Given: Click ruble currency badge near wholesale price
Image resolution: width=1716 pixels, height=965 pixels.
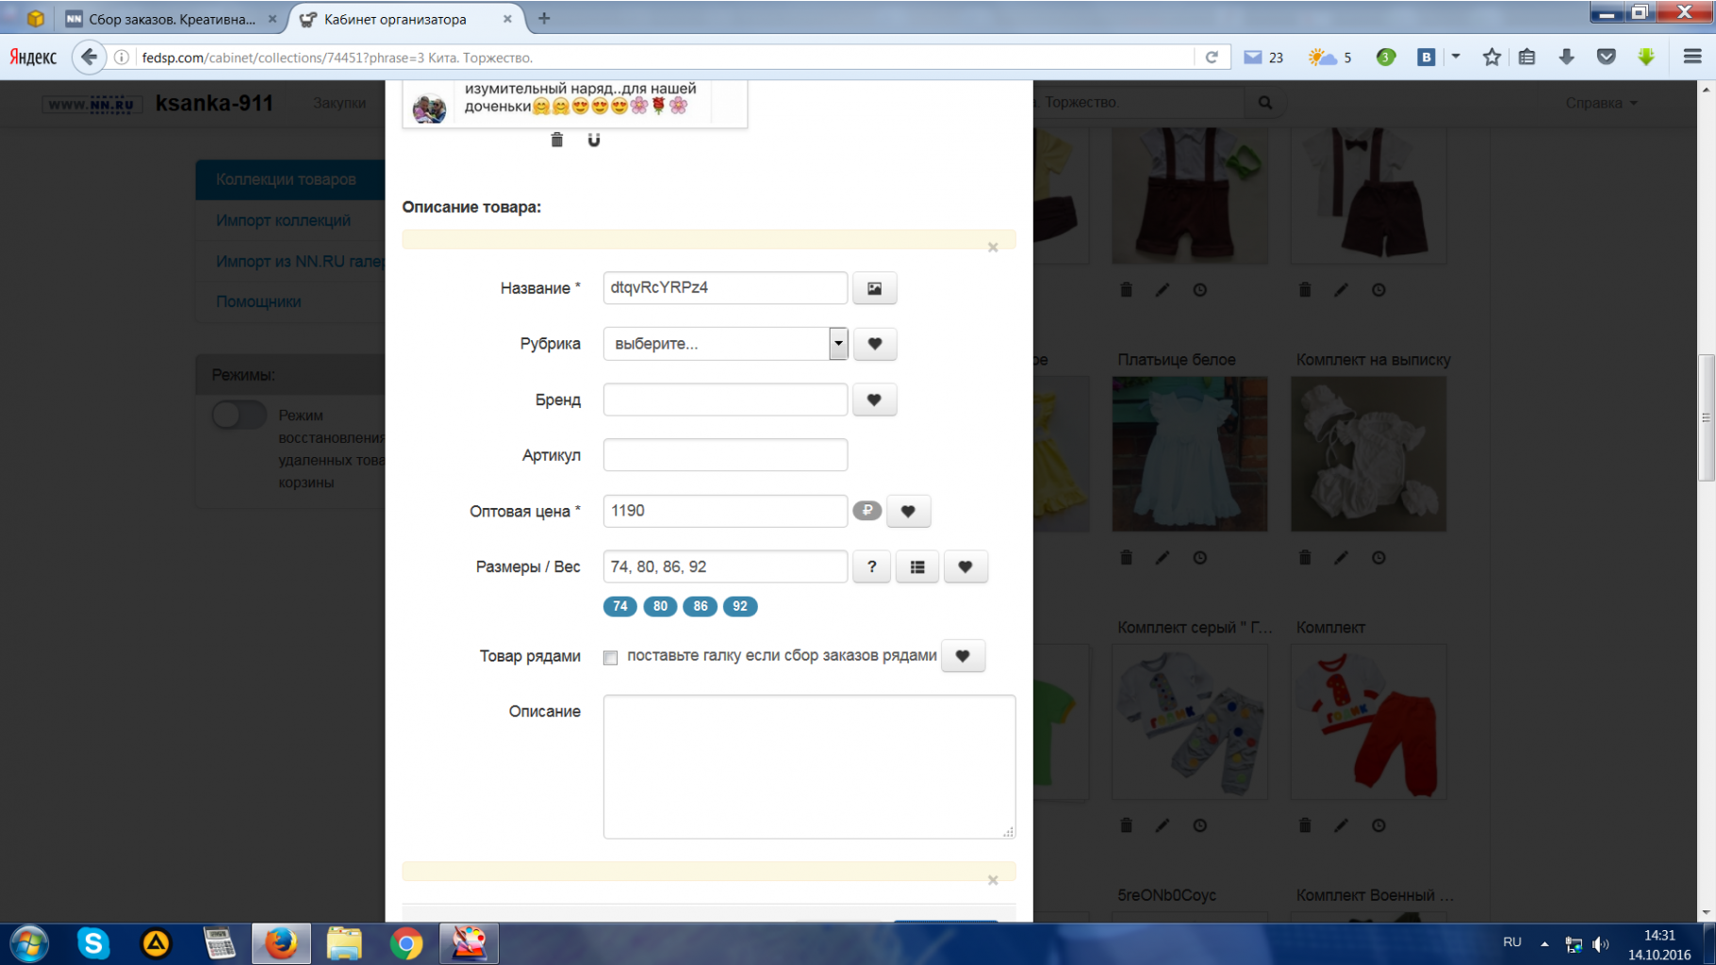Looking at the screenshot, I should (x=866, y=510).
